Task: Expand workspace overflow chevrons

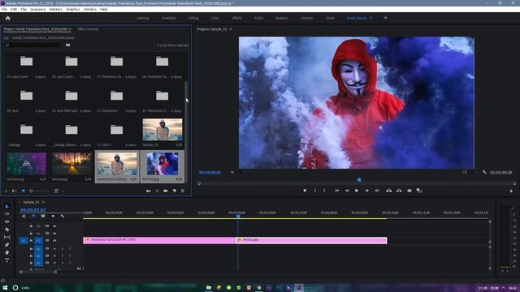Action: (x=385, y=18)
